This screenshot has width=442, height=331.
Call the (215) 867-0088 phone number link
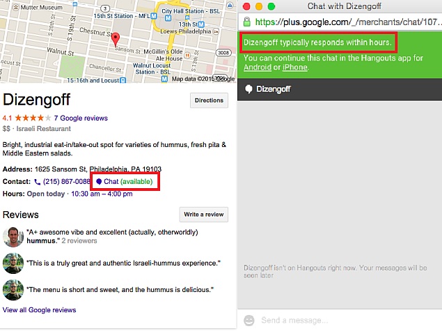67,181
